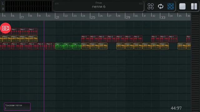
Task: Open the Токовая петля box
Action: click(x=17, y=107)
